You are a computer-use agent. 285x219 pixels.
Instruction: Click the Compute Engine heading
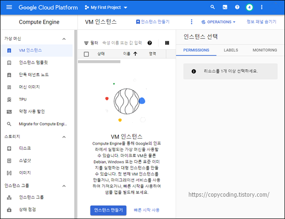pyautogui.click(x=39, y=22)
